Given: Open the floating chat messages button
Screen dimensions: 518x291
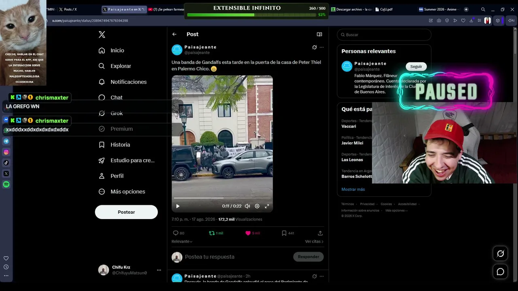Looking at the screenshot, I should [x=501, y=272].
